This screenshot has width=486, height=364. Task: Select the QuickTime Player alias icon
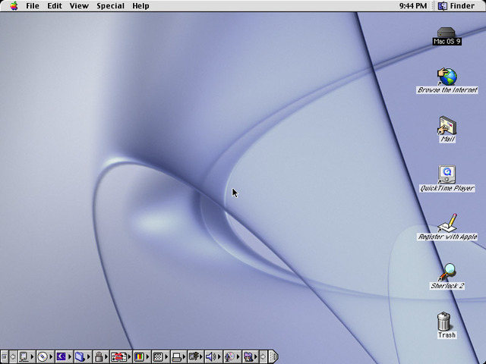(x=447, y=174)
